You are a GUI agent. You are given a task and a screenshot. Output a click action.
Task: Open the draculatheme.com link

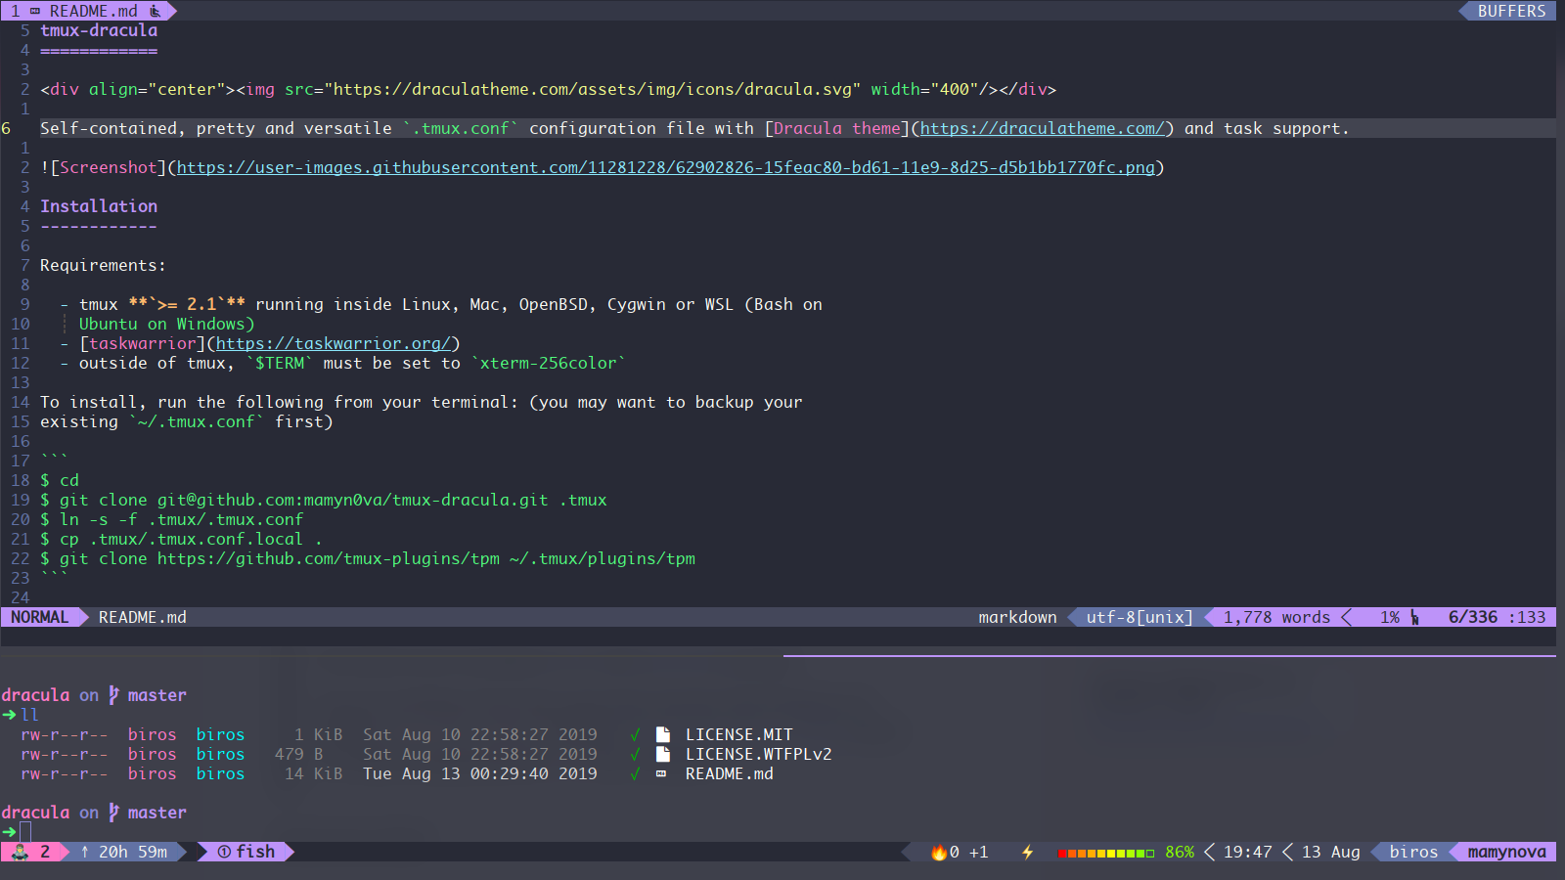click(1042, 128)
